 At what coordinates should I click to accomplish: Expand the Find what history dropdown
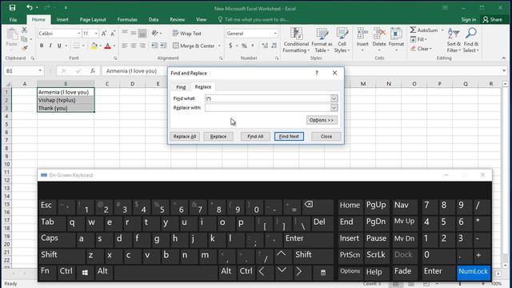334,98
